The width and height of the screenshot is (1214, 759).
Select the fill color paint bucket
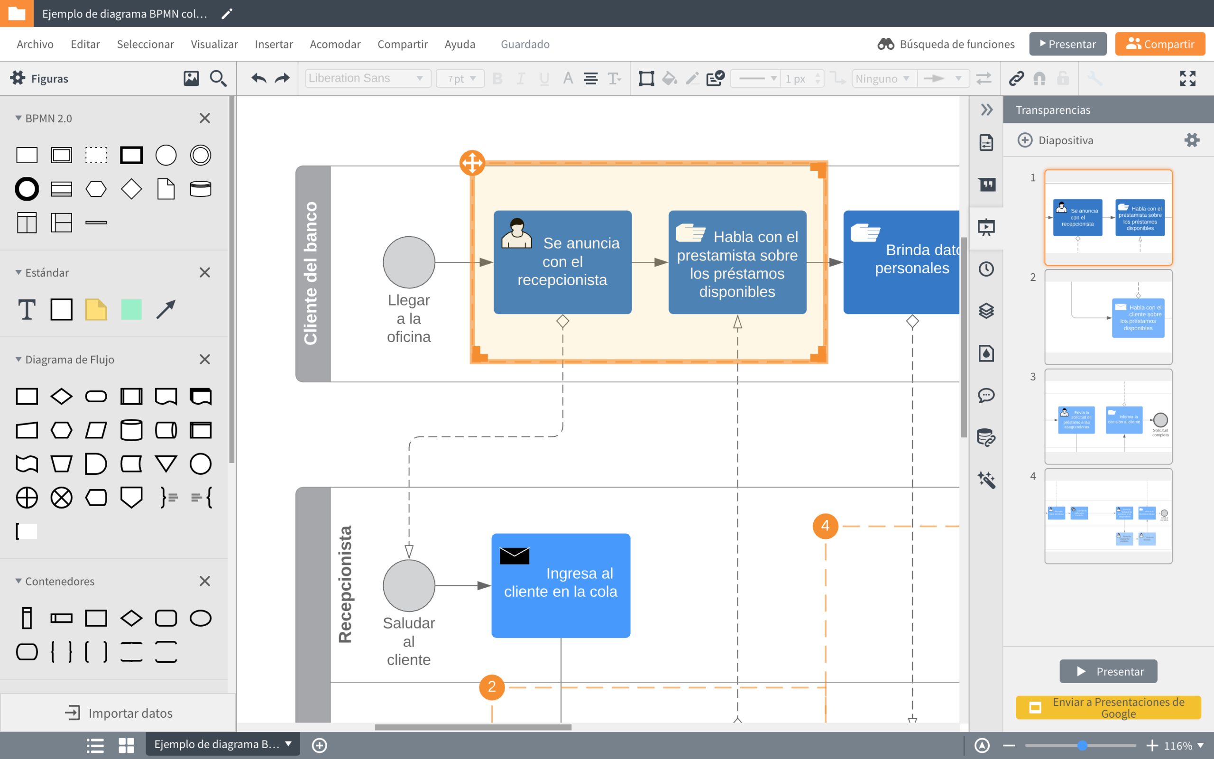point(669,78)
